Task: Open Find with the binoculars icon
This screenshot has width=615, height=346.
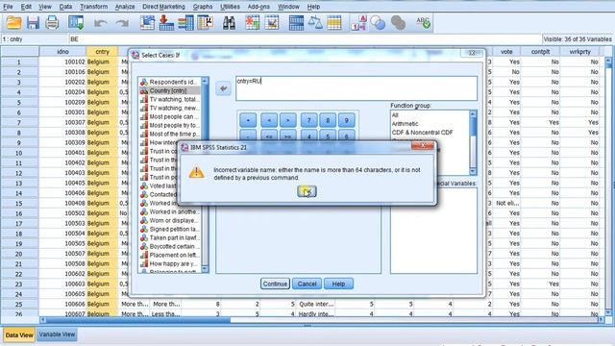Action: coord(229,23)
